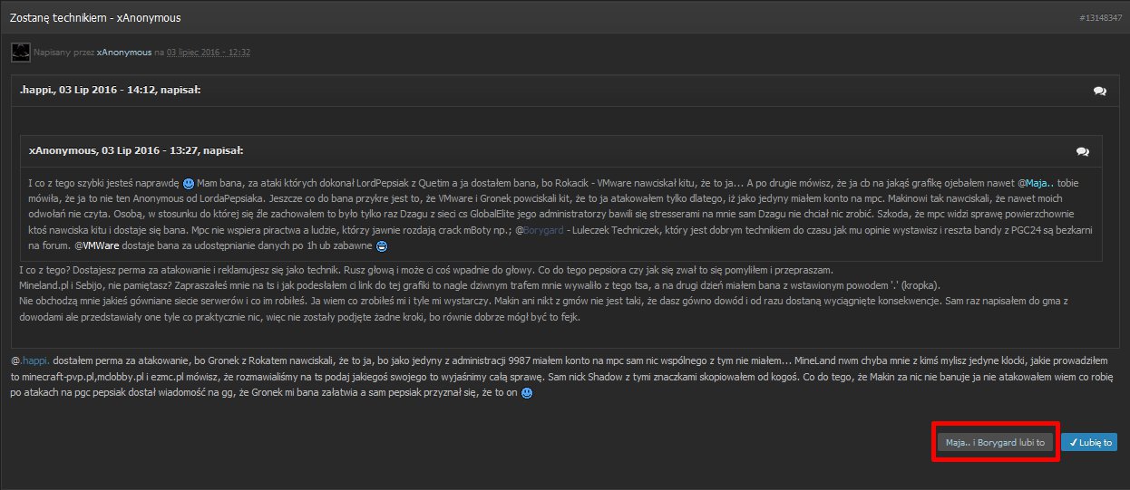Click 'Napisany przez' label text
This screenshot has height=490, width=1130.
pos(63,53)
